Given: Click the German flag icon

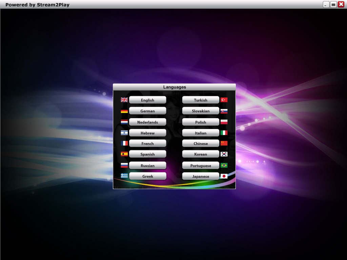Looking at the screenshot, I should click(124, 111).
